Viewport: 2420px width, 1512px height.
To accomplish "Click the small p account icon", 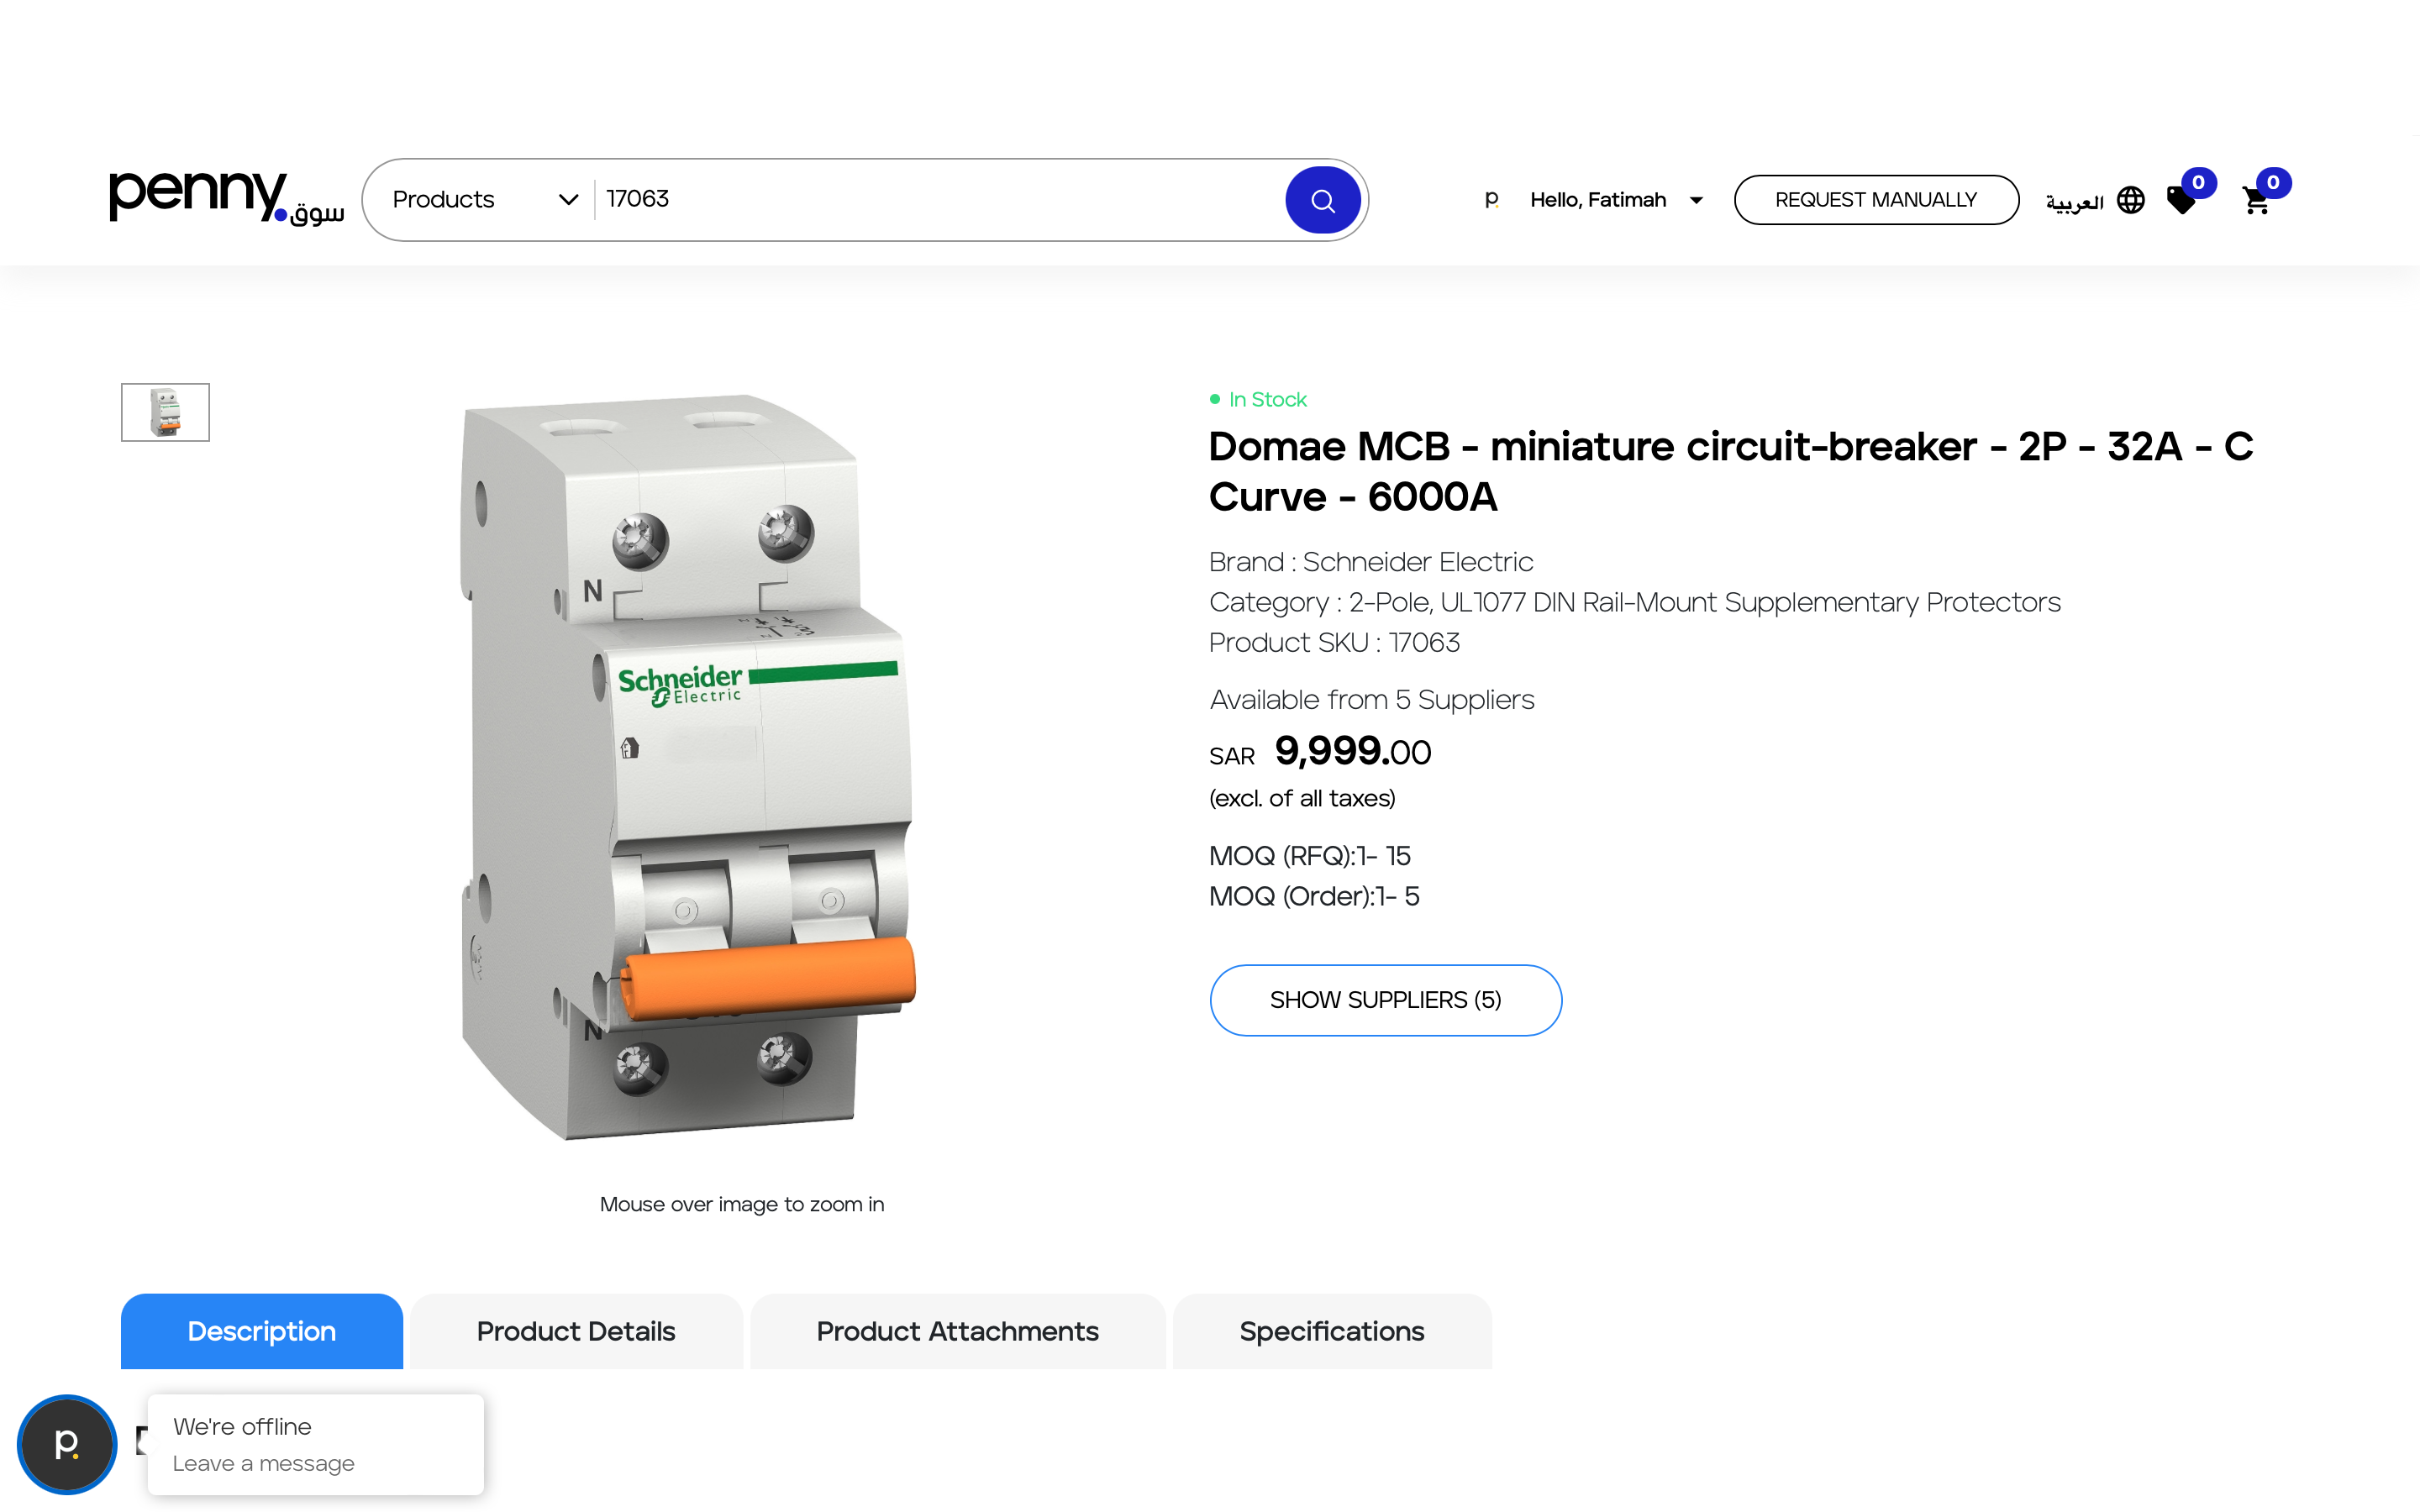I will click(x=1491, y=199).
